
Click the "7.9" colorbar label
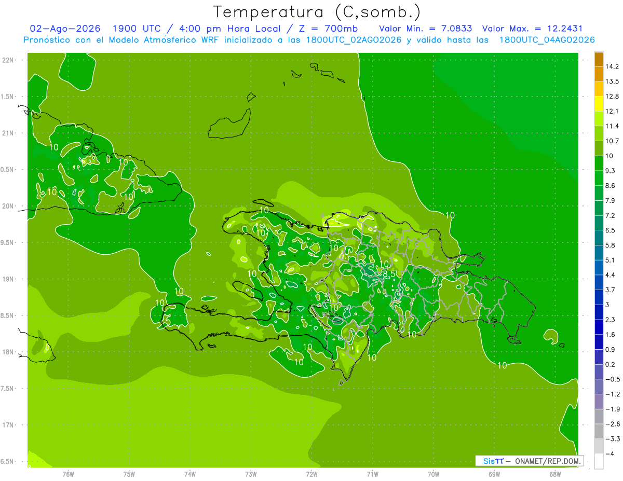611,201
